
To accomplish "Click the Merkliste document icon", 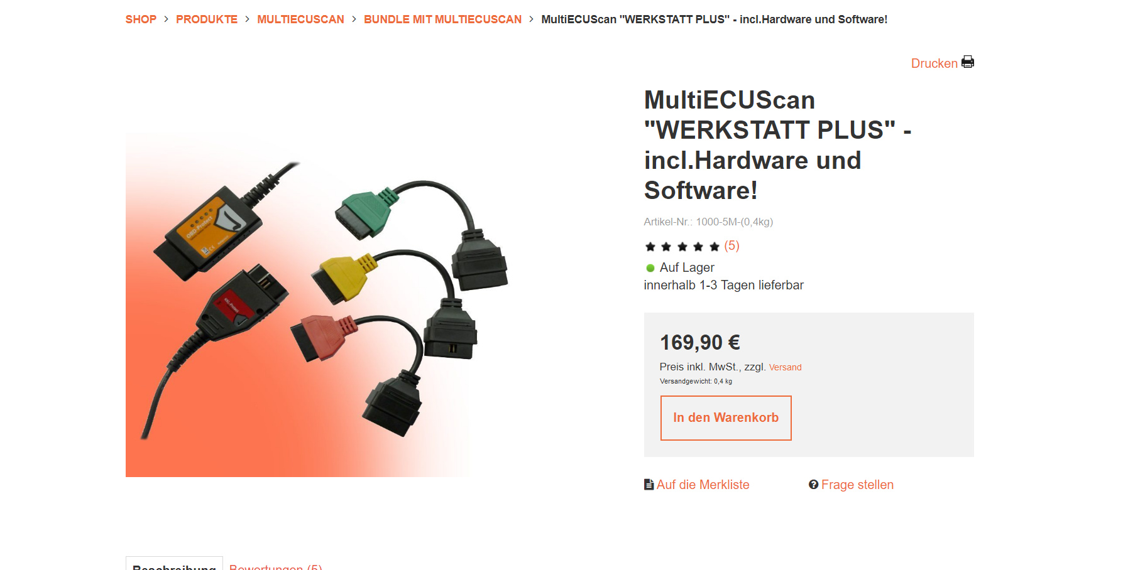I will [x=649, y=485].
